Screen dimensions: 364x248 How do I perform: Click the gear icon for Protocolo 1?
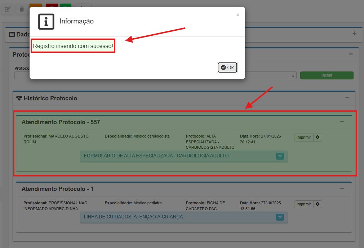[318, 204]
